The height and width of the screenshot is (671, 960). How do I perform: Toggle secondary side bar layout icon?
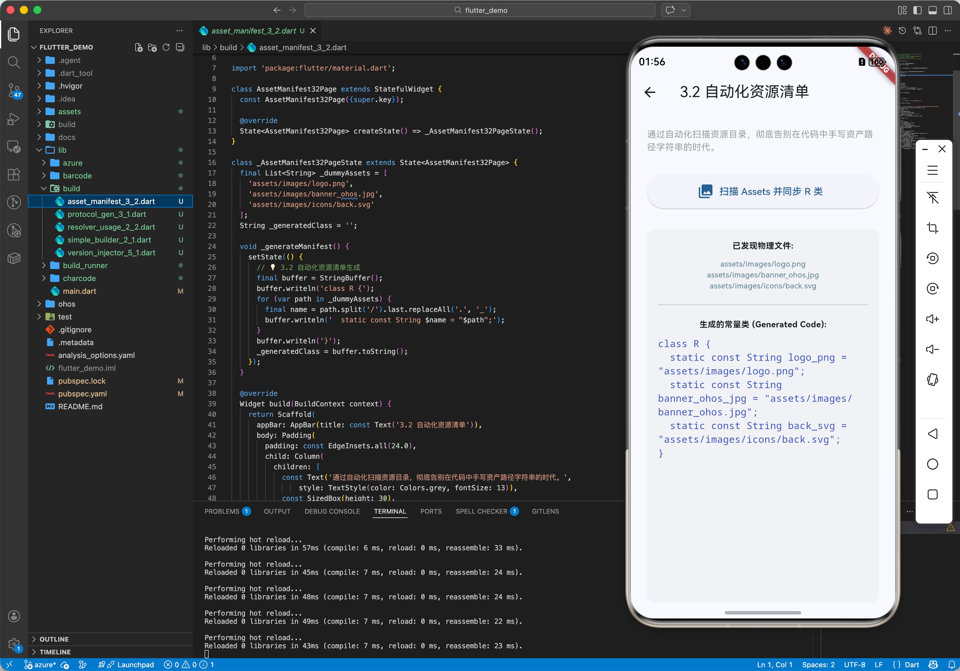click(947, 10)
